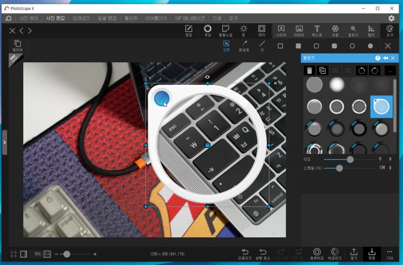403x265 pixels.
Task: Rotate the magnifier counterclockwise
Action: tap(362, 70)
